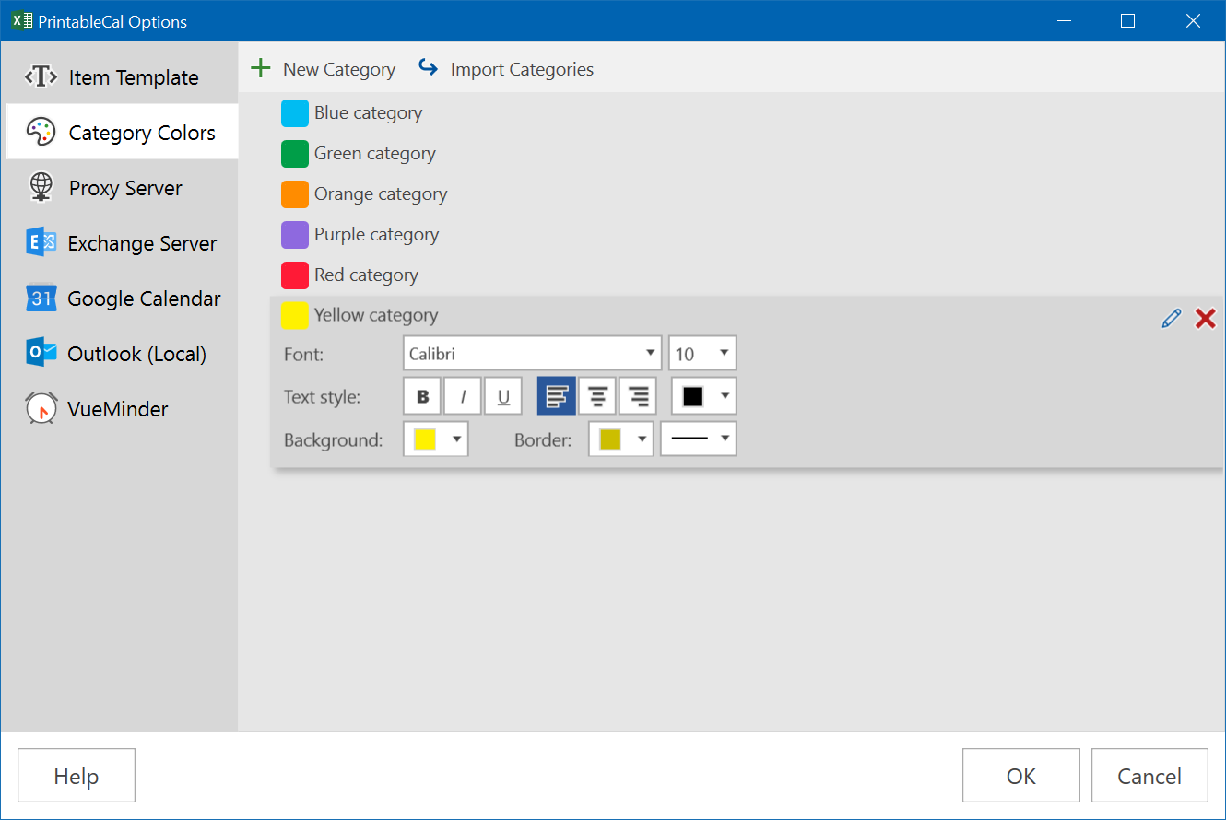Click the orange category color swatch

pos(295,194)
